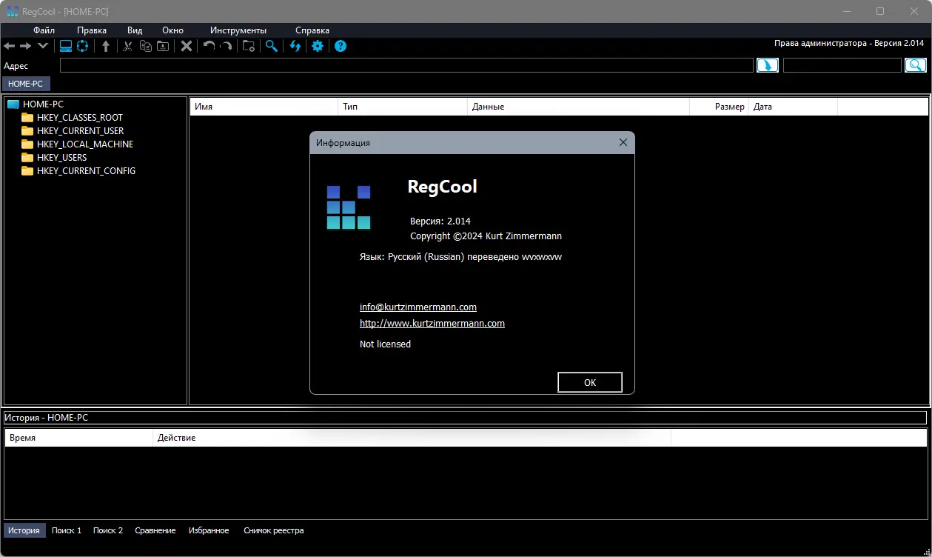This screenshot has width=932, height=557.
Task: Click the HOME-PC computer tree icon
Action: [x=13, y=104]
